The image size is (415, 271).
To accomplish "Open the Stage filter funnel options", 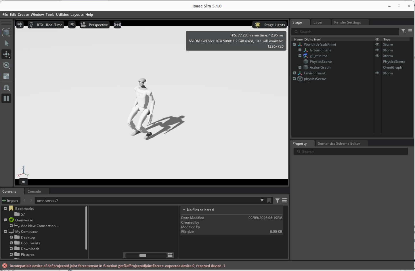I will 403,31.
